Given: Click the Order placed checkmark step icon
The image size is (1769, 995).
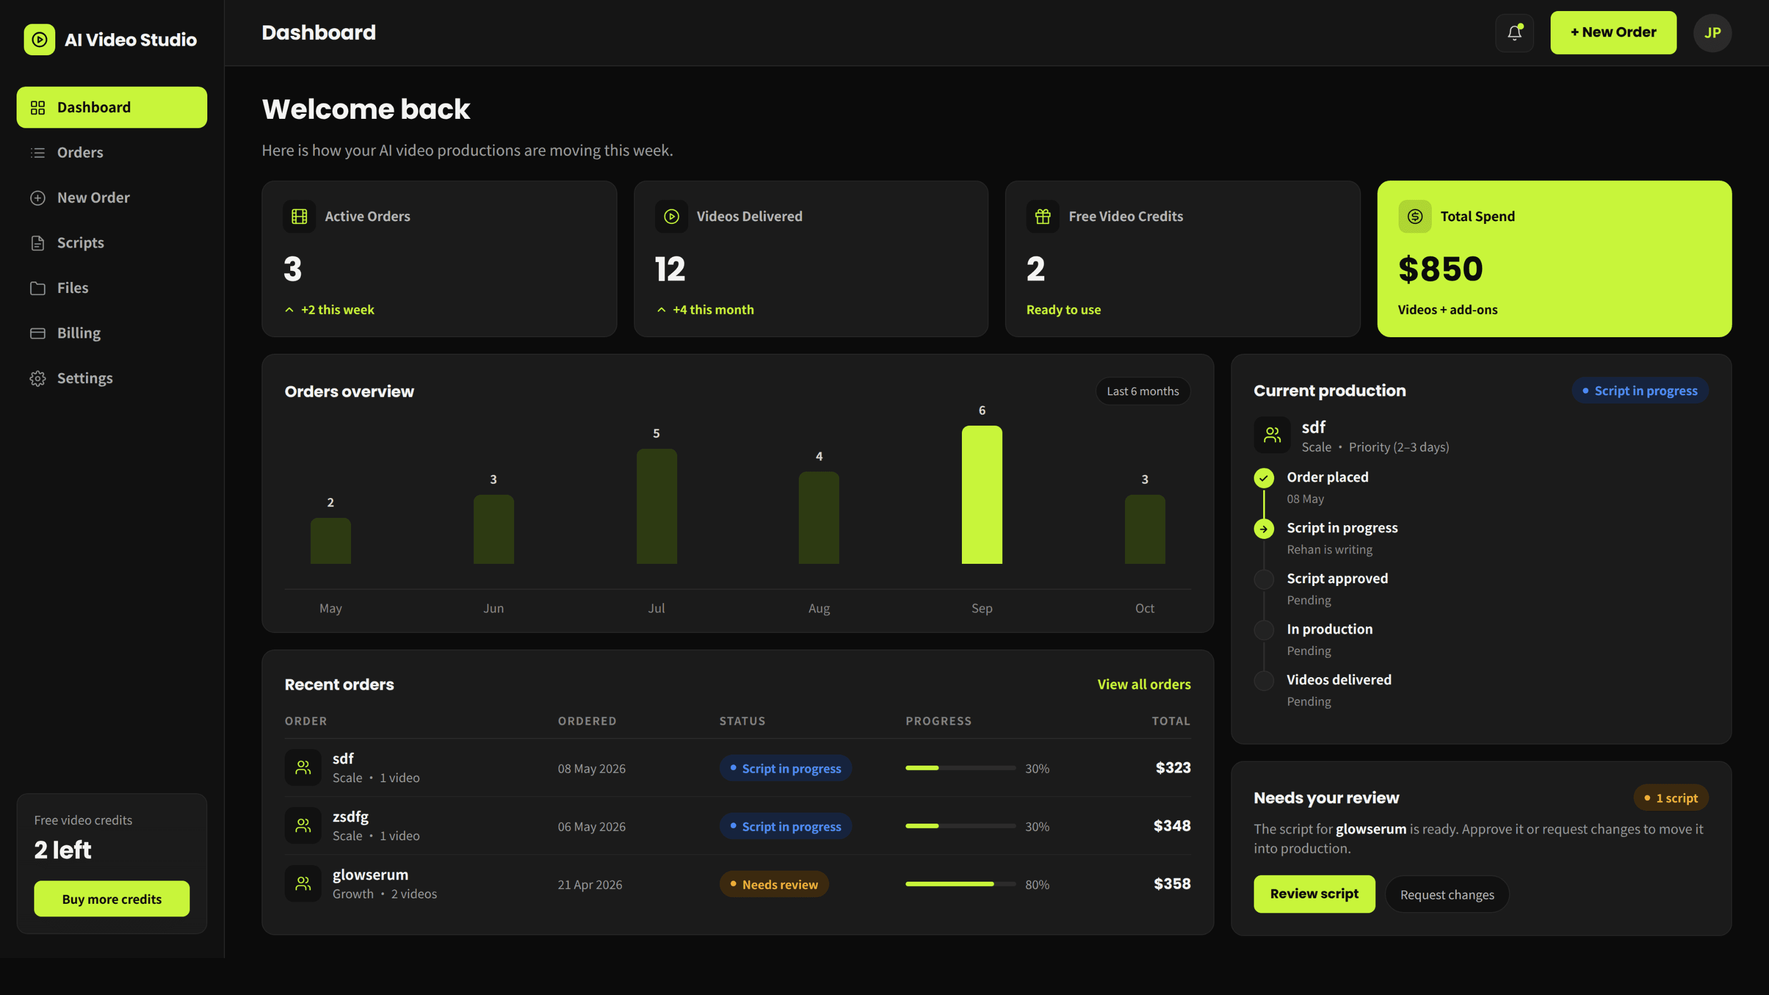Looking at the screenshot, I should coord(1264,478).
